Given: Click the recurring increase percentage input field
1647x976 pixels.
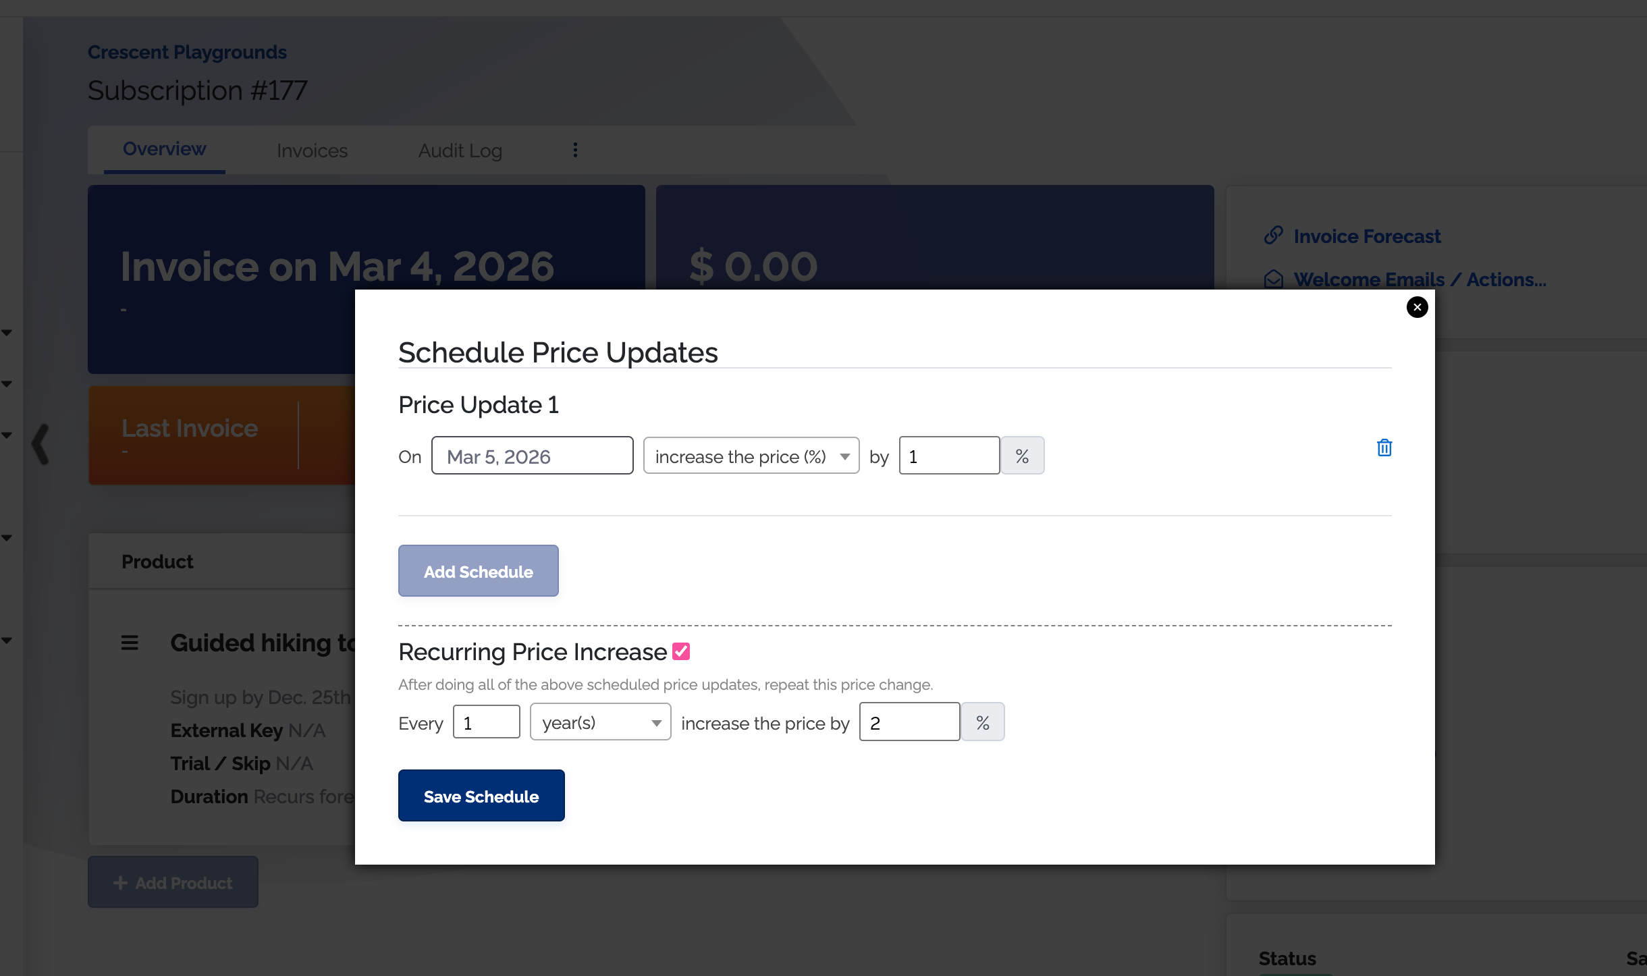Looking at the screenshot, I should 909,722.
